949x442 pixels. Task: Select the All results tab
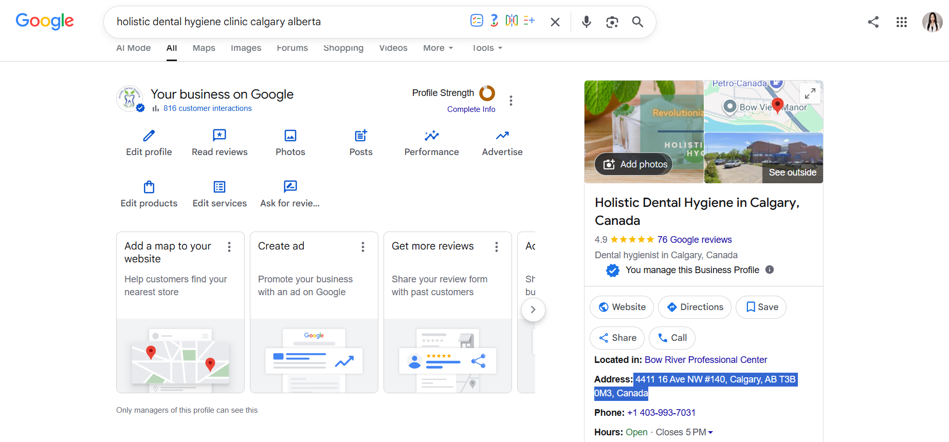(x=172, y=48)
